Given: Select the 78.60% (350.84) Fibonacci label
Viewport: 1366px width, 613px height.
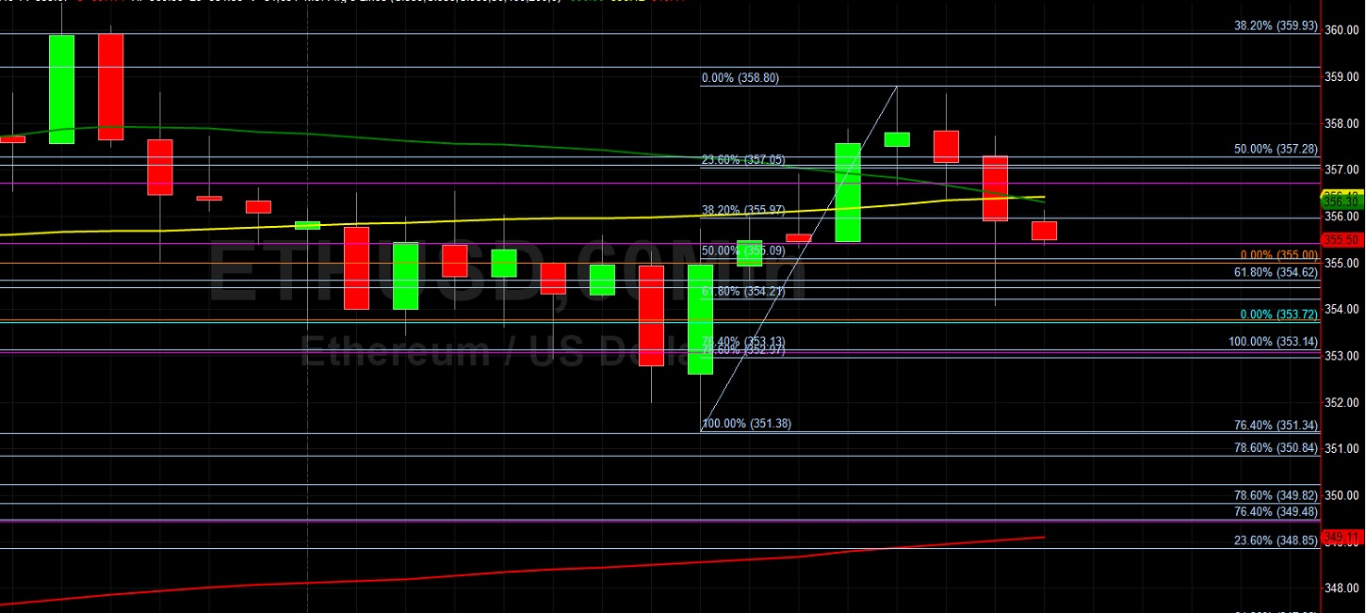Looking at the screenshot, I should click(x=1276, y=448).
